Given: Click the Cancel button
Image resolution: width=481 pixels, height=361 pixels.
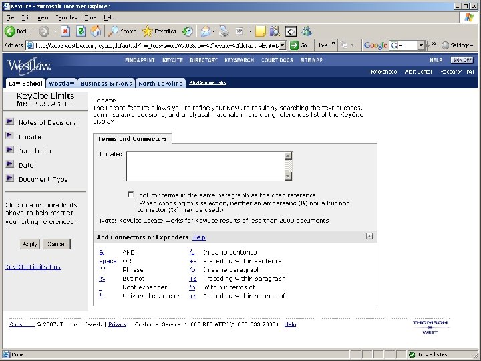Looking at the screenshot, I should [57, 244].
